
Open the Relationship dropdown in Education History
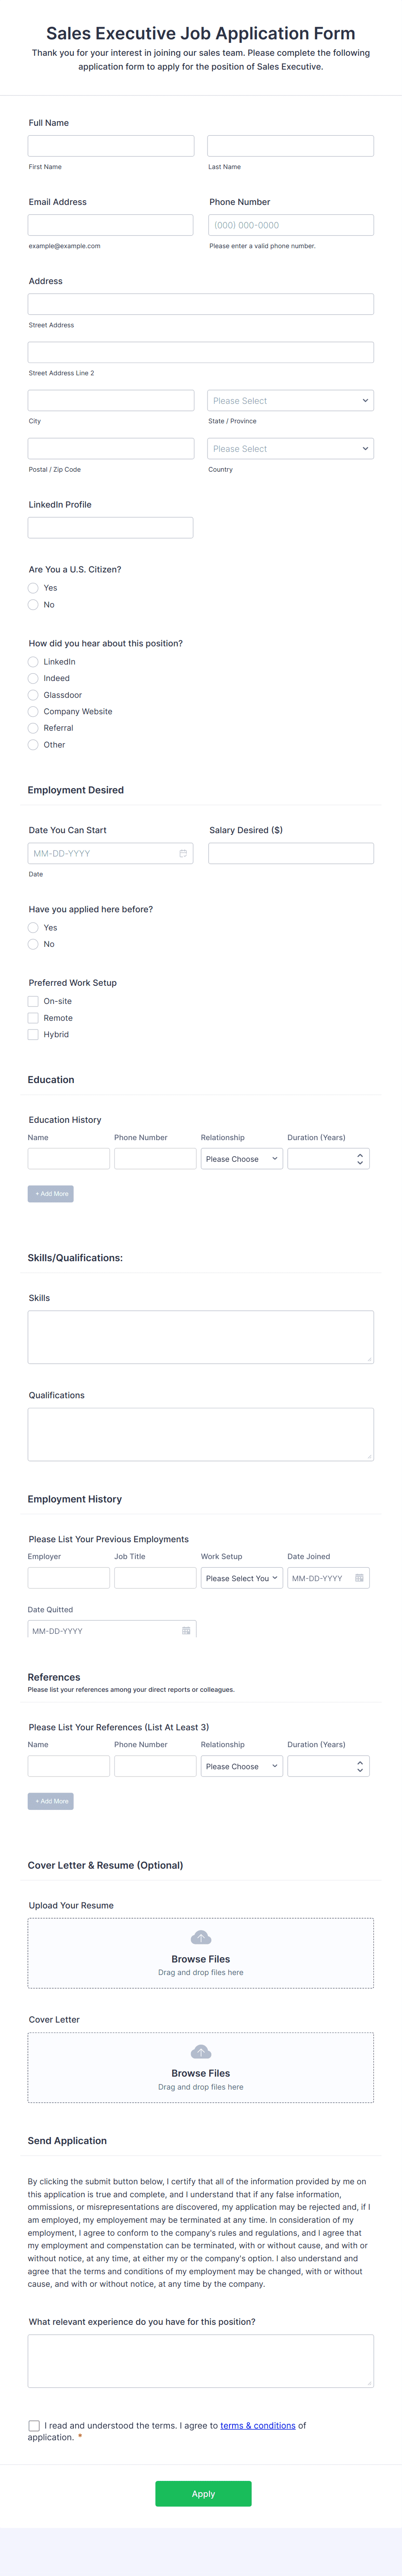tap(242, 1158)
